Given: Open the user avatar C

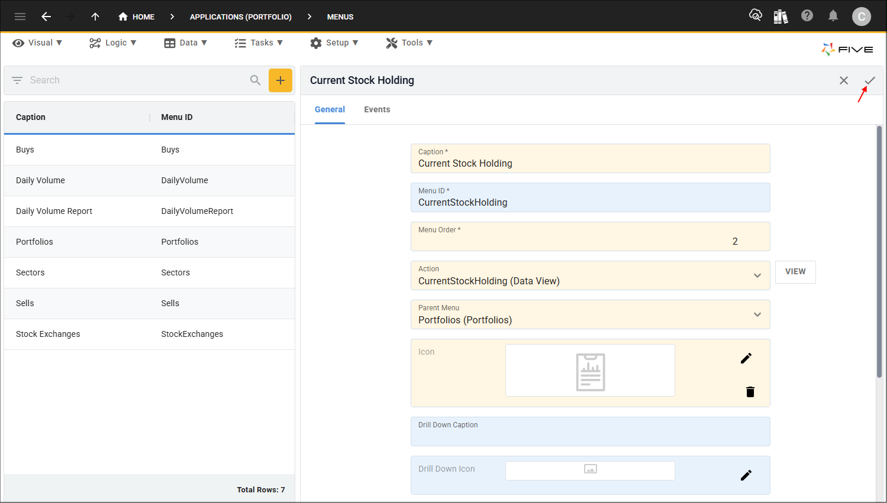Looking at the screenshot, I should point(862,17).
